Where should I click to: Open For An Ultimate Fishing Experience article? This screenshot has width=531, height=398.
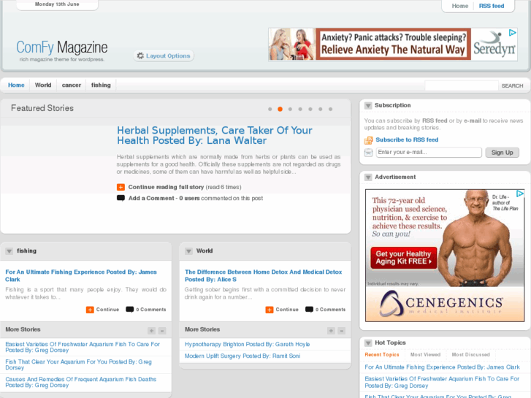coord(81,276)
